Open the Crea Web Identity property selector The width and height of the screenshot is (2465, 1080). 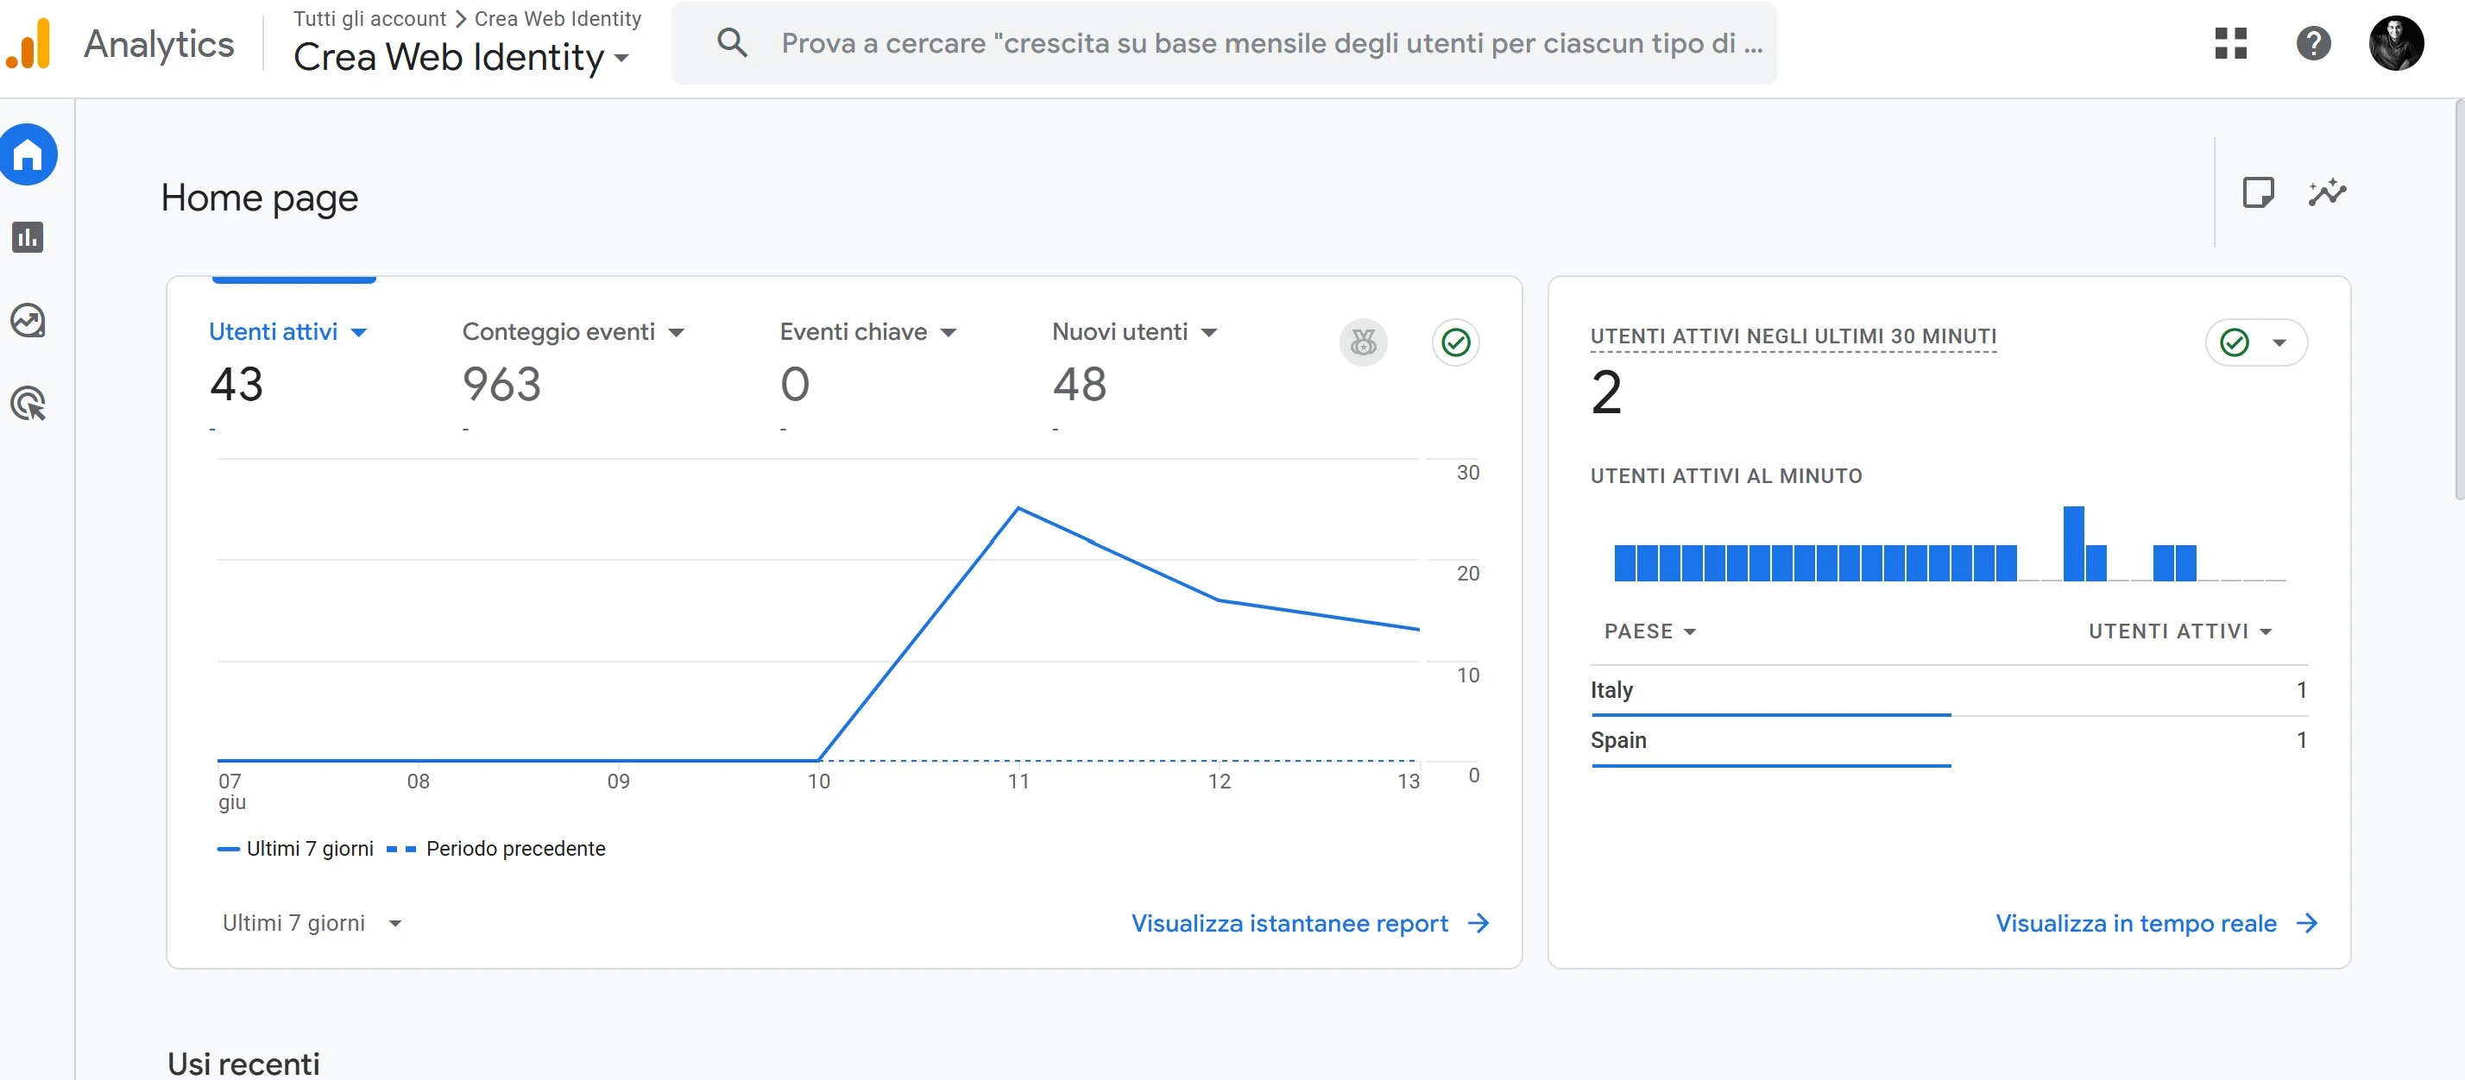point(460,58)
